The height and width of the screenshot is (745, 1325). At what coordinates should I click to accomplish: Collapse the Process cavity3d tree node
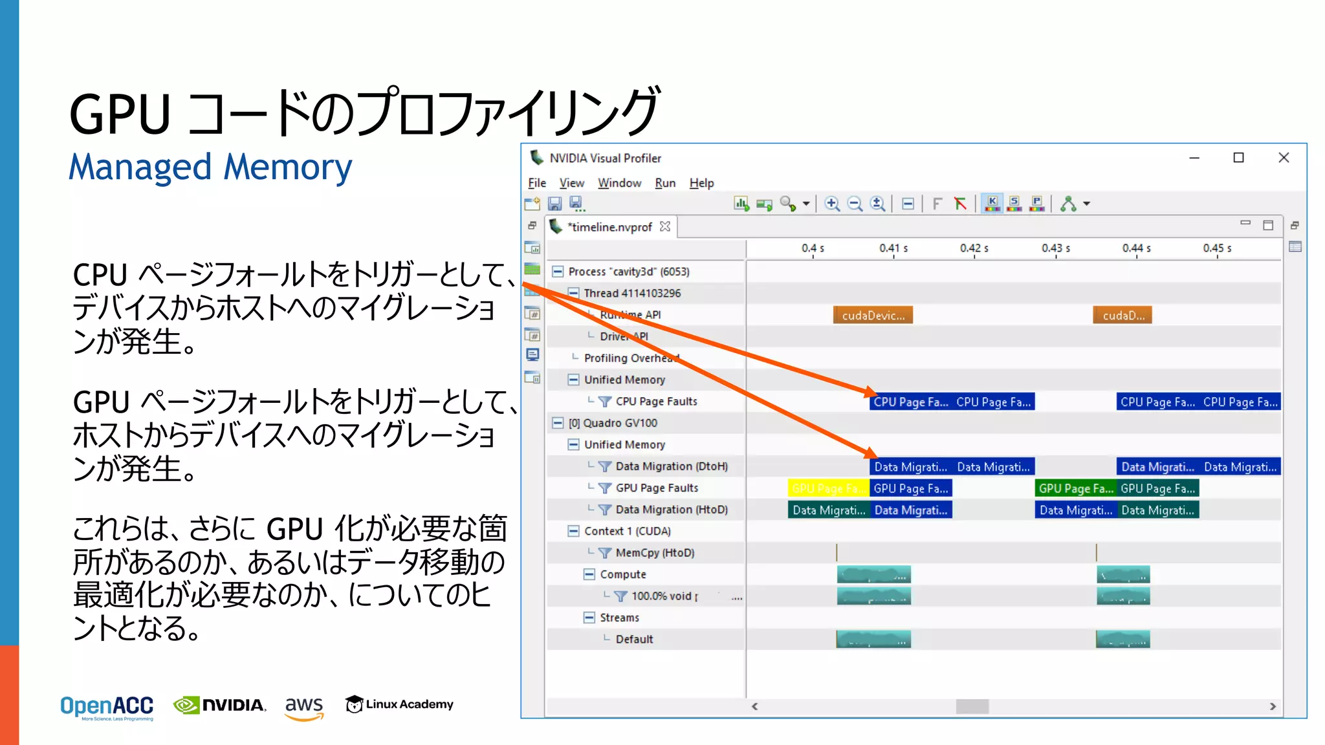(x=557, y=272)
